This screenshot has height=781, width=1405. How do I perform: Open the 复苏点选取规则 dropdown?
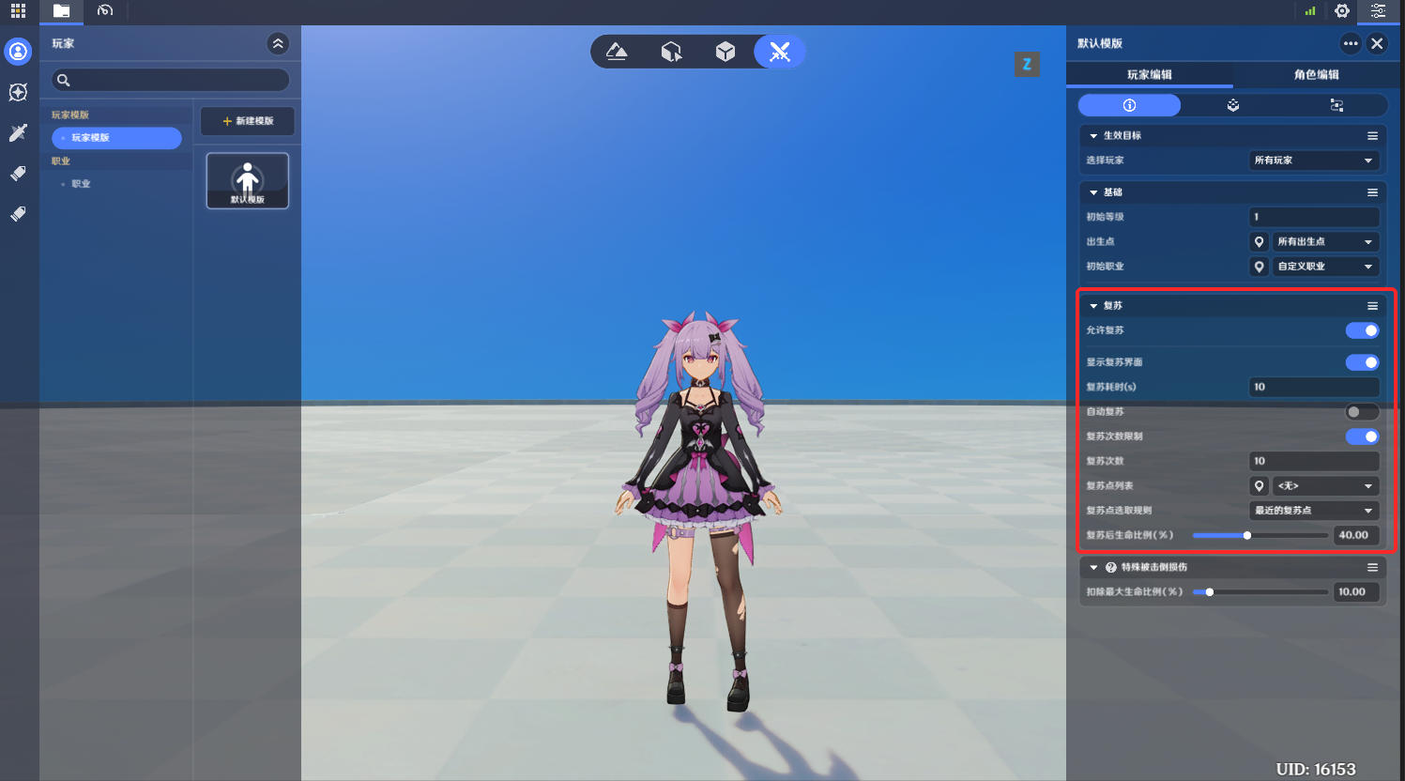pyautogui.click(x=1313, y=511)
